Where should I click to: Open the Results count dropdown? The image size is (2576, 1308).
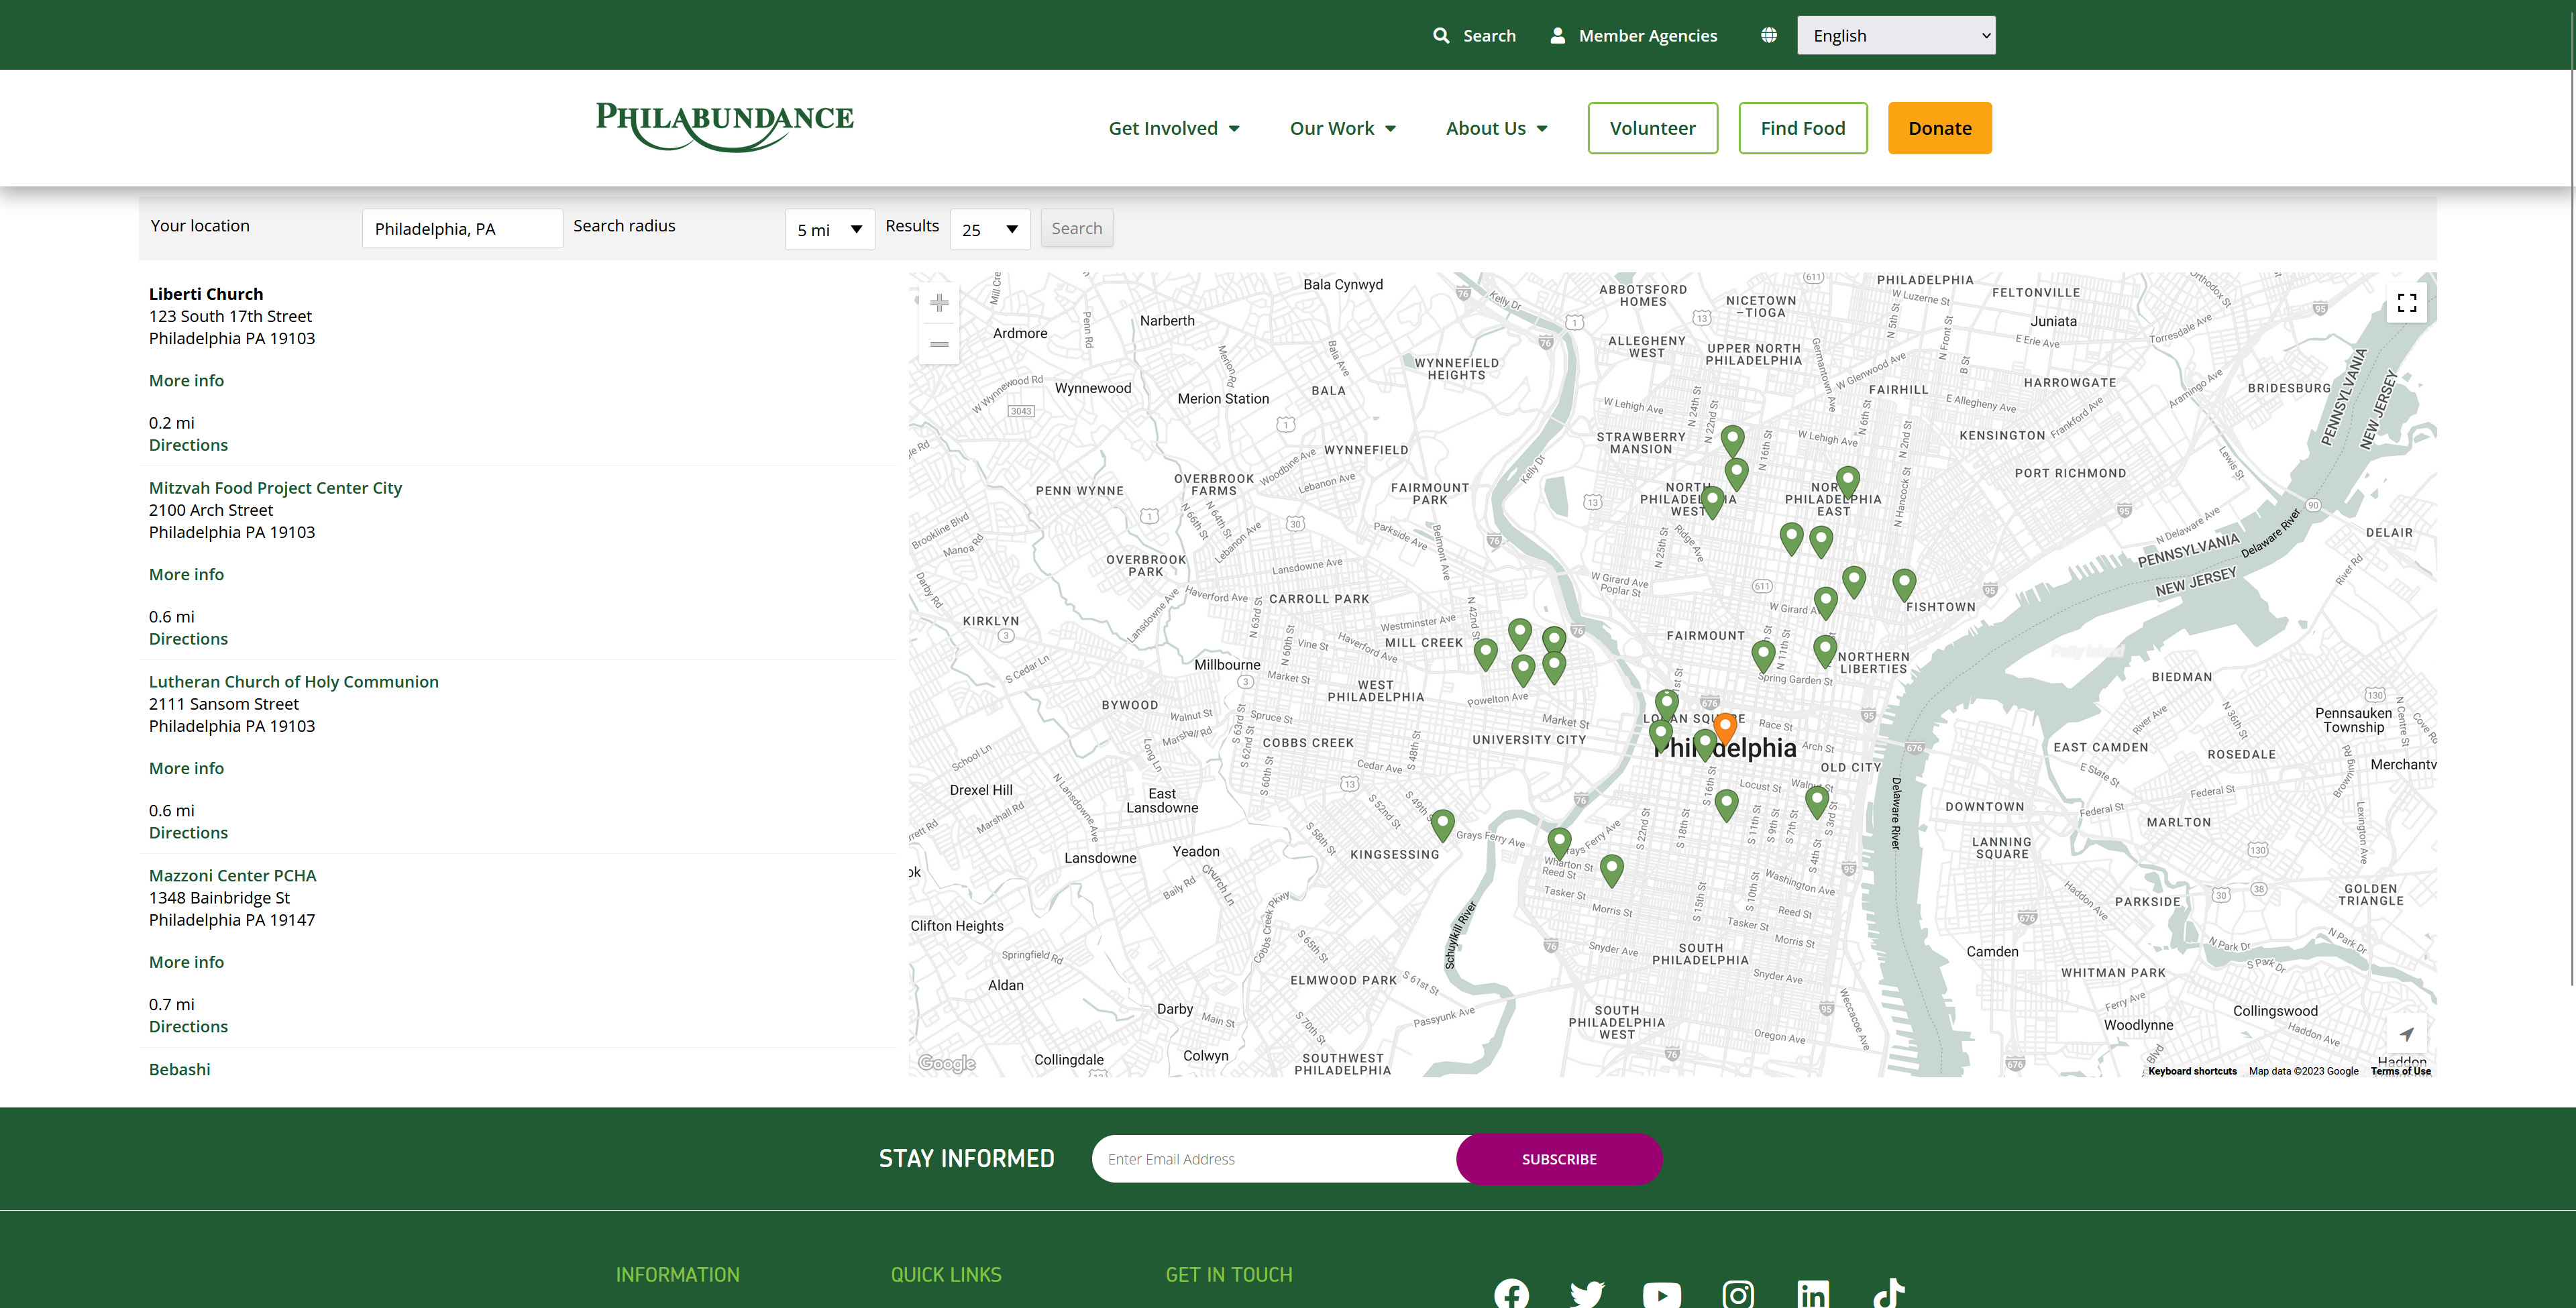click(x=990, y=229)
